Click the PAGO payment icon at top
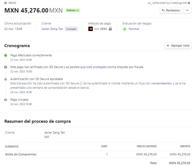The width and height of the screenshot is (195, 166). (x=6, y=3)
